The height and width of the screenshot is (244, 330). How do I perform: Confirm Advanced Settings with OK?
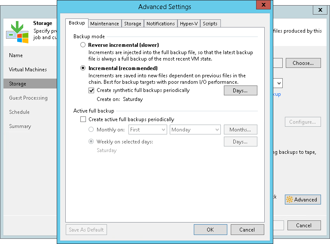[x=210, y=229]
